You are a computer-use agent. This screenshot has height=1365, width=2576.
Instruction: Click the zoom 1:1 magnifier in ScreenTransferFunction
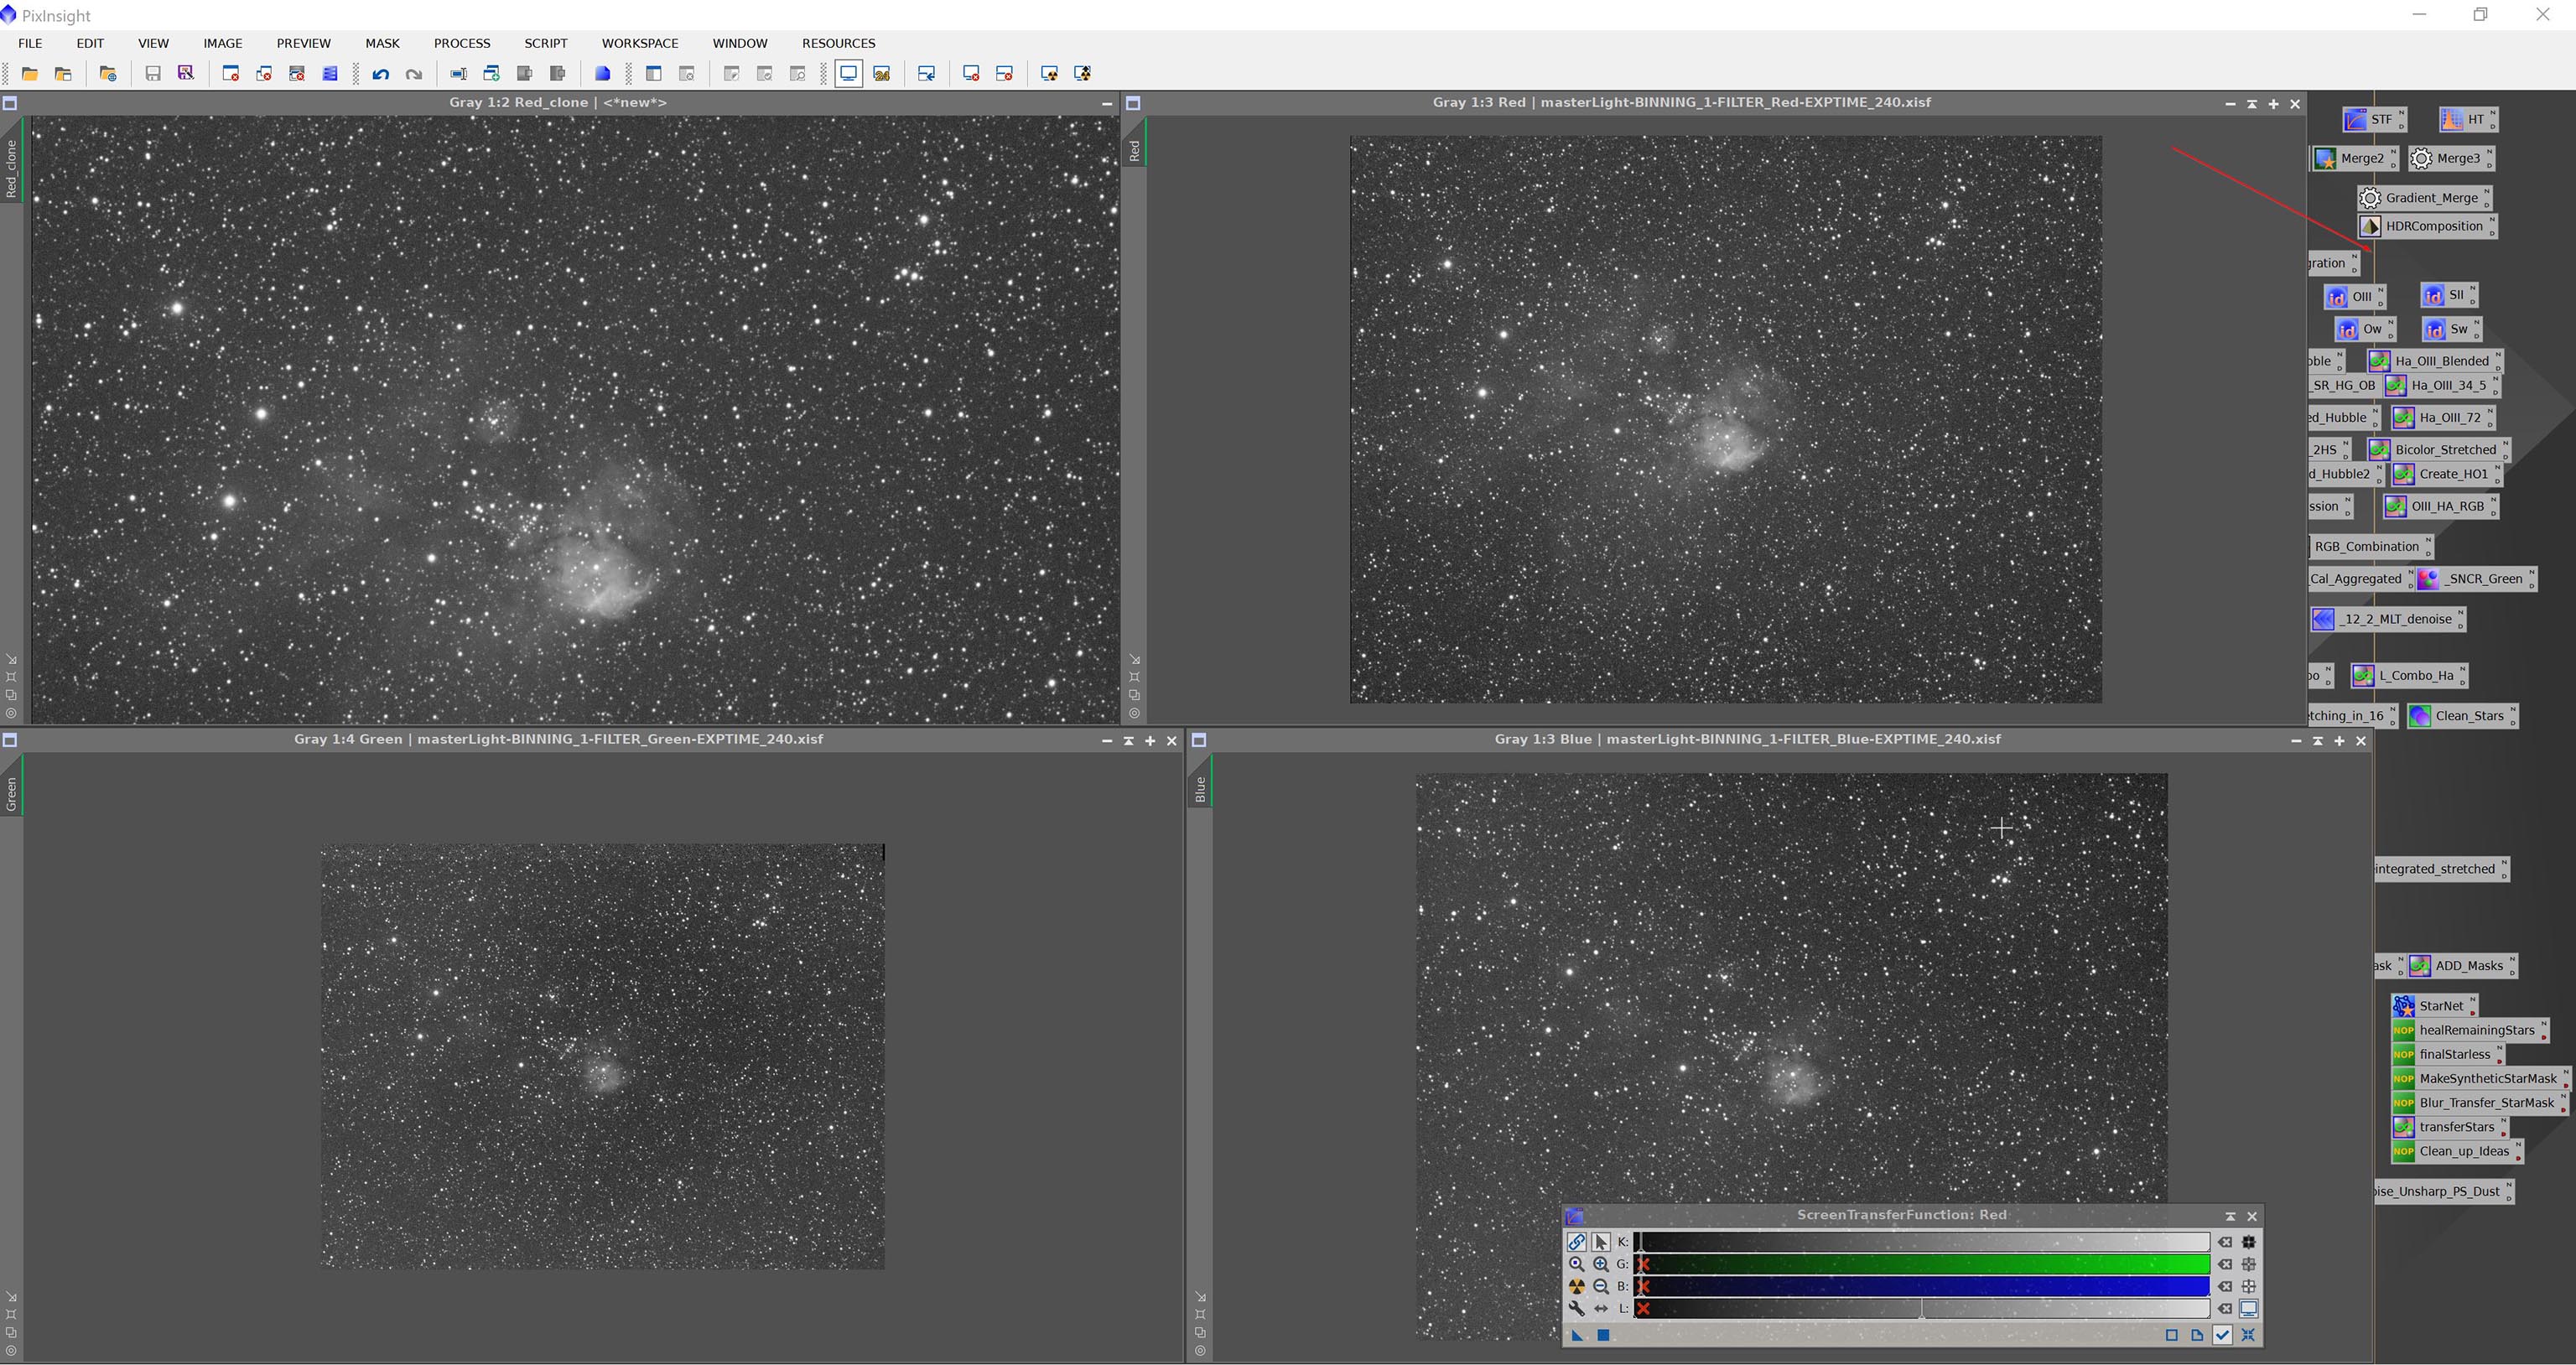click(1576, 1264)
